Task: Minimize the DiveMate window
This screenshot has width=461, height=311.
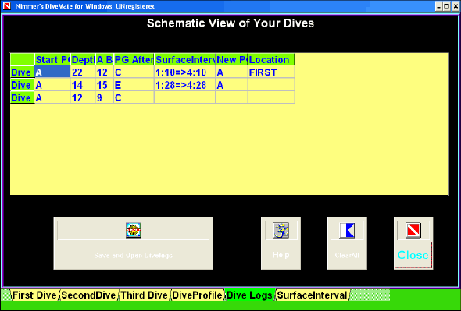Action: 438,6
